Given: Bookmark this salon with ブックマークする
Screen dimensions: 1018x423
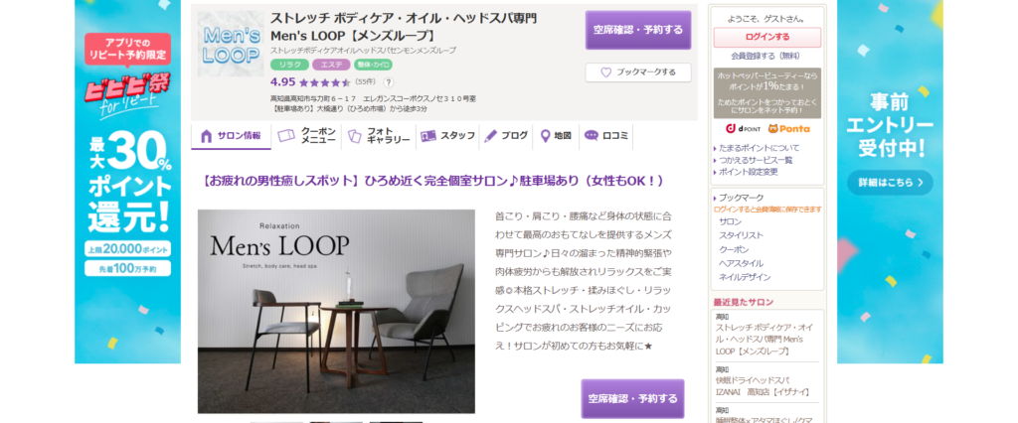Looking at the screenshot, I should 637,72.
